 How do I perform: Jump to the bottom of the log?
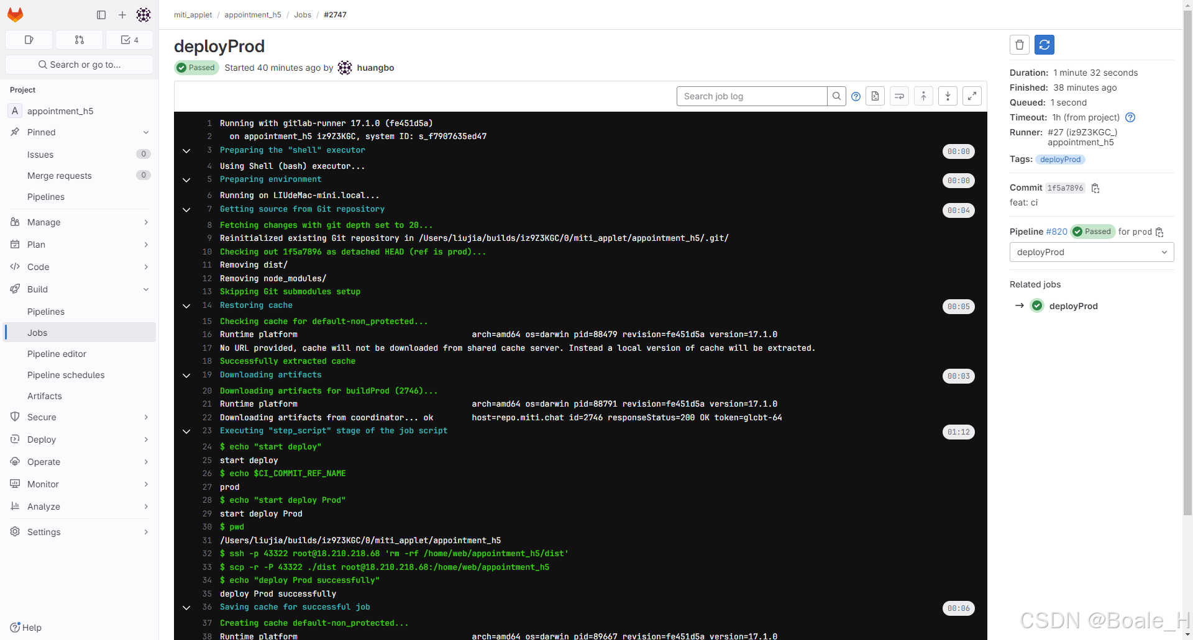(x=948, y=96)
